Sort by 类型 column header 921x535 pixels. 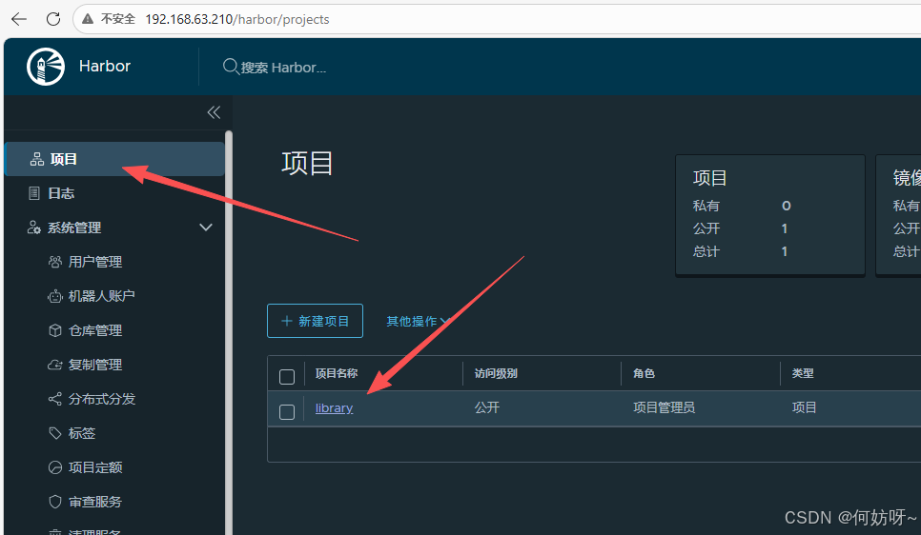pyautogui.click(x=803, y=373)
